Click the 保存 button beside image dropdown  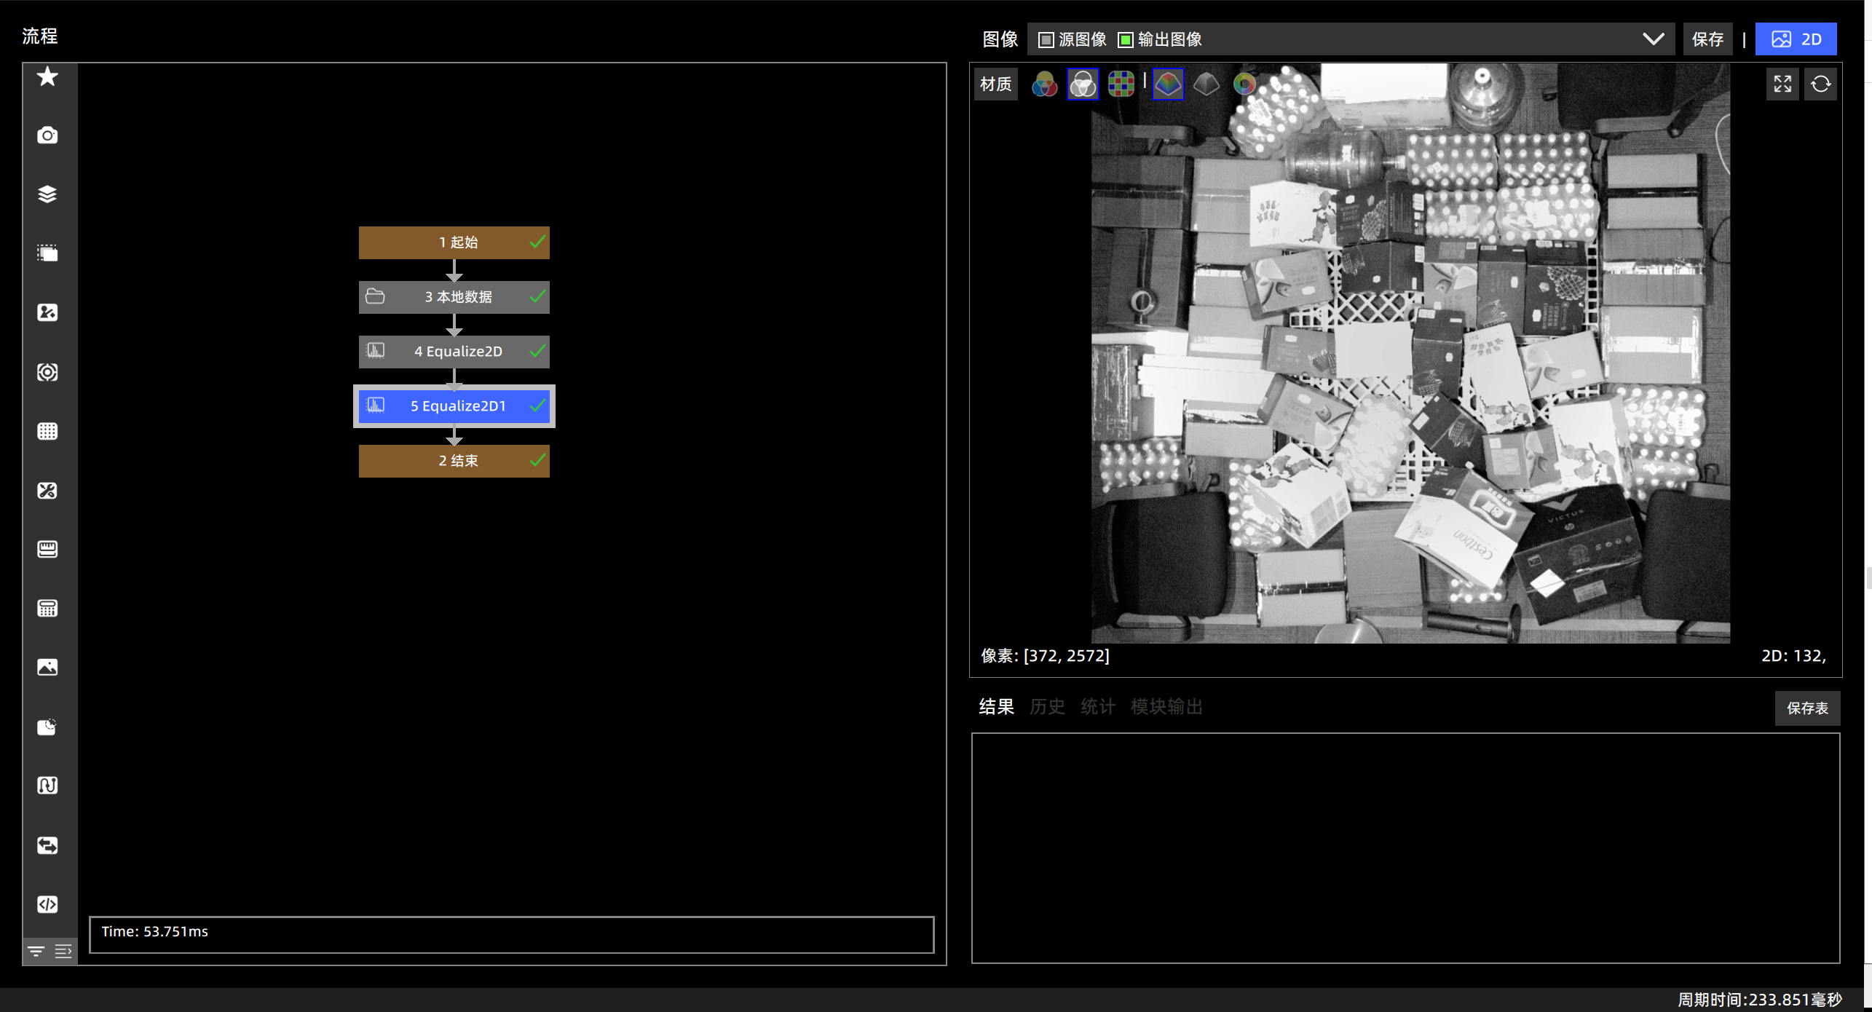(1707, 39)
